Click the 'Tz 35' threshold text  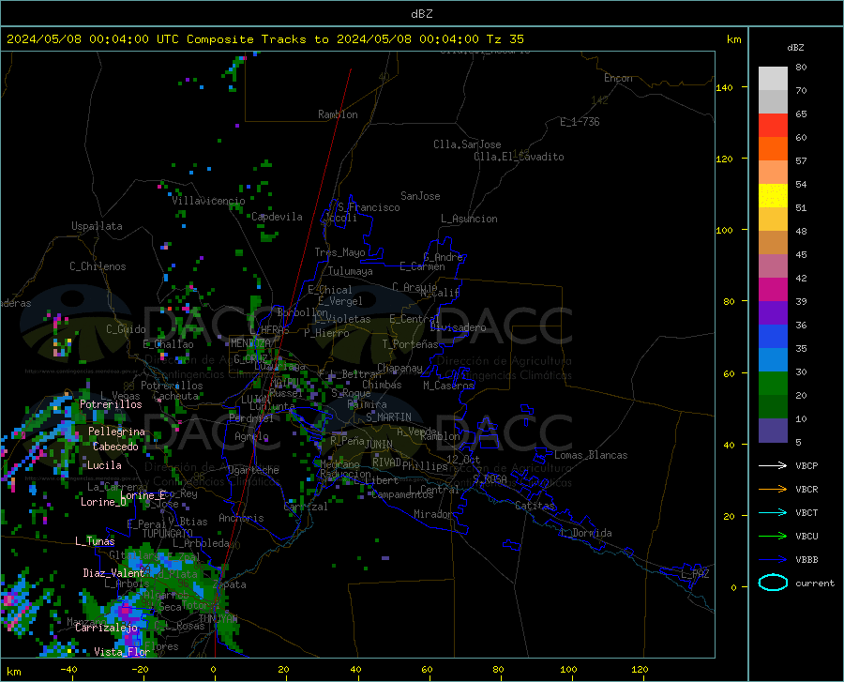click(505, 39)
